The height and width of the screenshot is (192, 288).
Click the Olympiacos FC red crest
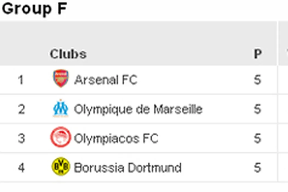point(61,138)
